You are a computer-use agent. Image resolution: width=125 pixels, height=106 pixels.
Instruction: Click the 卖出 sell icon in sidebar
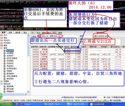pyautogui.click(x=1, y=38)
